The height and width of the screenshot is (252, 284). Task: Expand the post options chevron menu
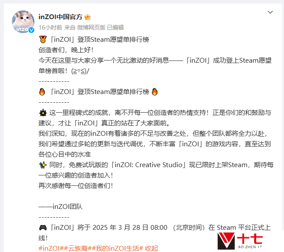270,12
